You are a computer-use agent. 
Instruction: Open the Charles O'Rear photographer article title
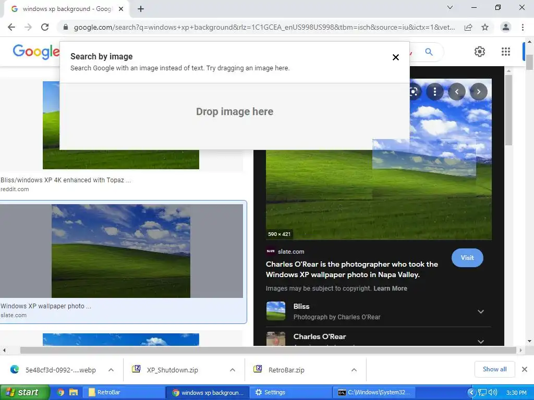click(x=352, y=269)
